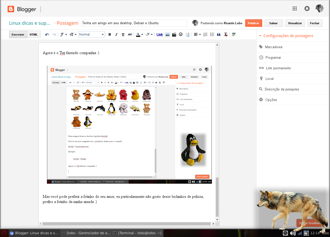Screen dimensions: 330x237
Task: Click 'Agora é o Tux fazendo companhia' text
Action: 71,53
